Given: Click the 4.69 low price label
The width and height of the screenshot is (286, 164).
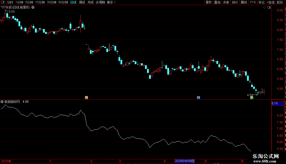Looking at the screenshot, I should coord(250,95).
